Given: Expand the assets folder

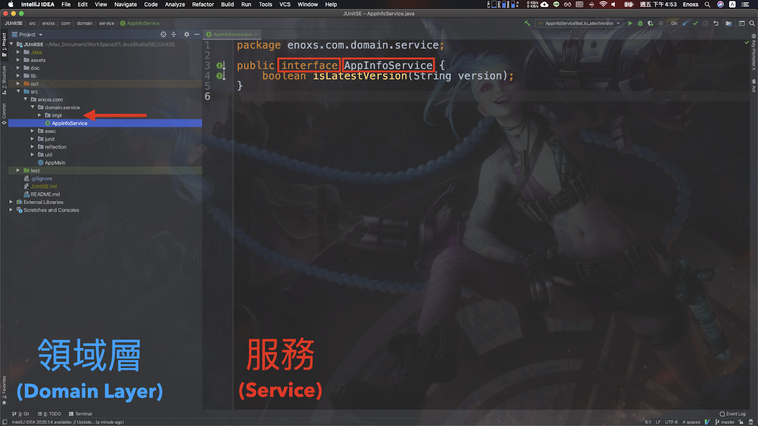Looking at the screenshot, I should pyautogui.click(x=18, y=60).
